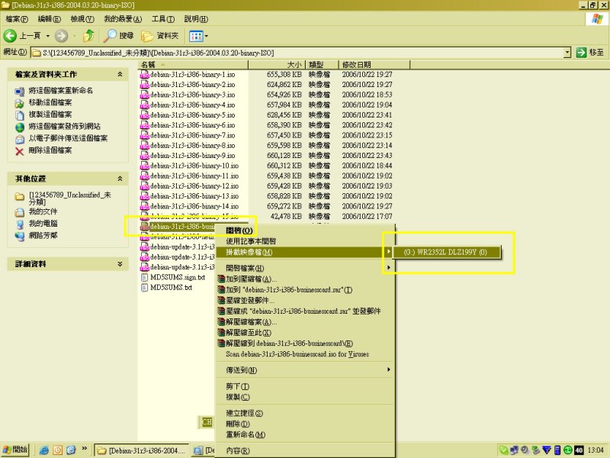The width and height of the screenshot is (610, 458).
Task: Open the 檢視(V) menu
Action: click(82, 18)
